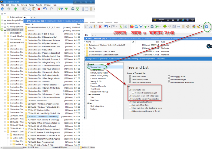This screenshot has width=212, height=149.
Task: Select the Tree and List configuration category
Action: [95, 67]
